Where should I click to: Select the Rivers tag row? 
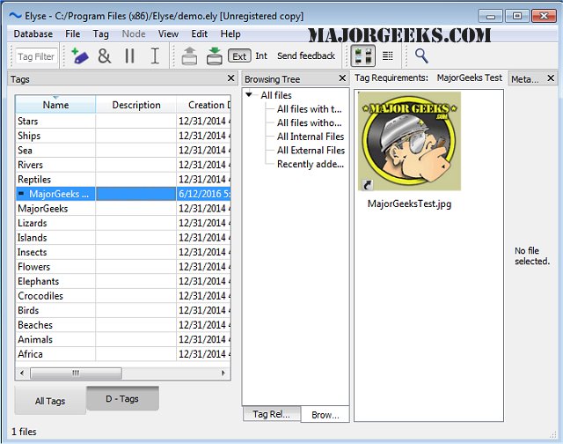(123, 165)
